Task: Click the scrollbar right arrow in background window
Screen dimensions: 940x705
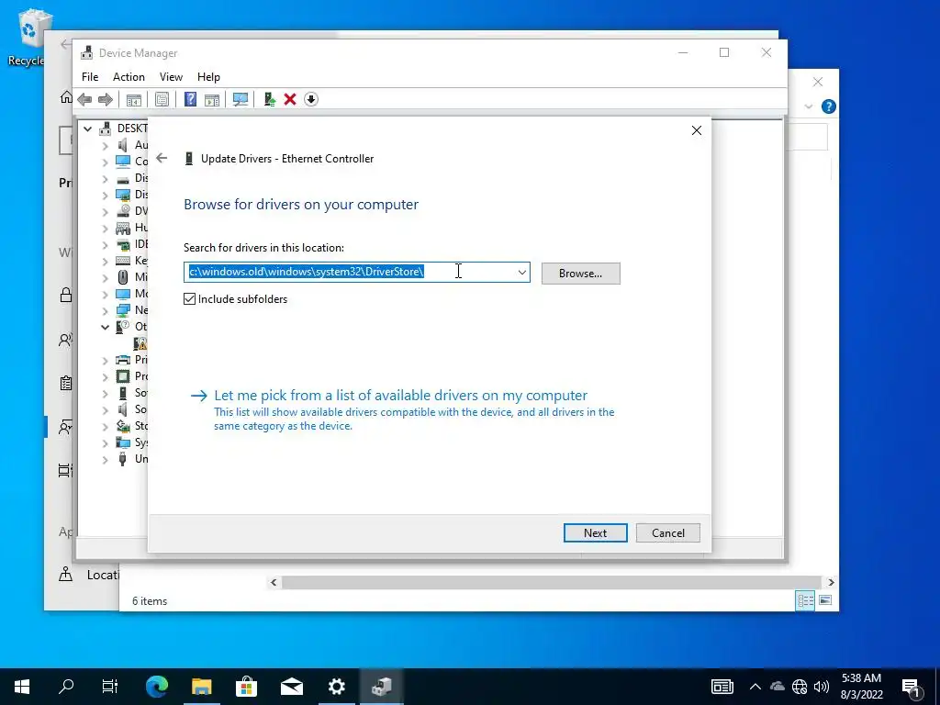Action: coord(831,582)
